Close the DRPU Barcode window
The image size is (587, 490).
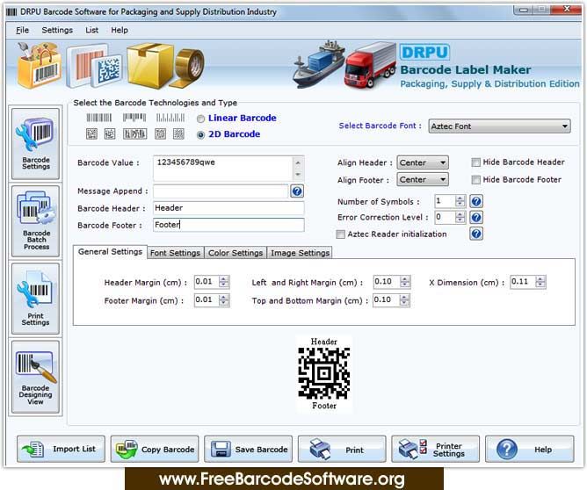tap(567, 10)
